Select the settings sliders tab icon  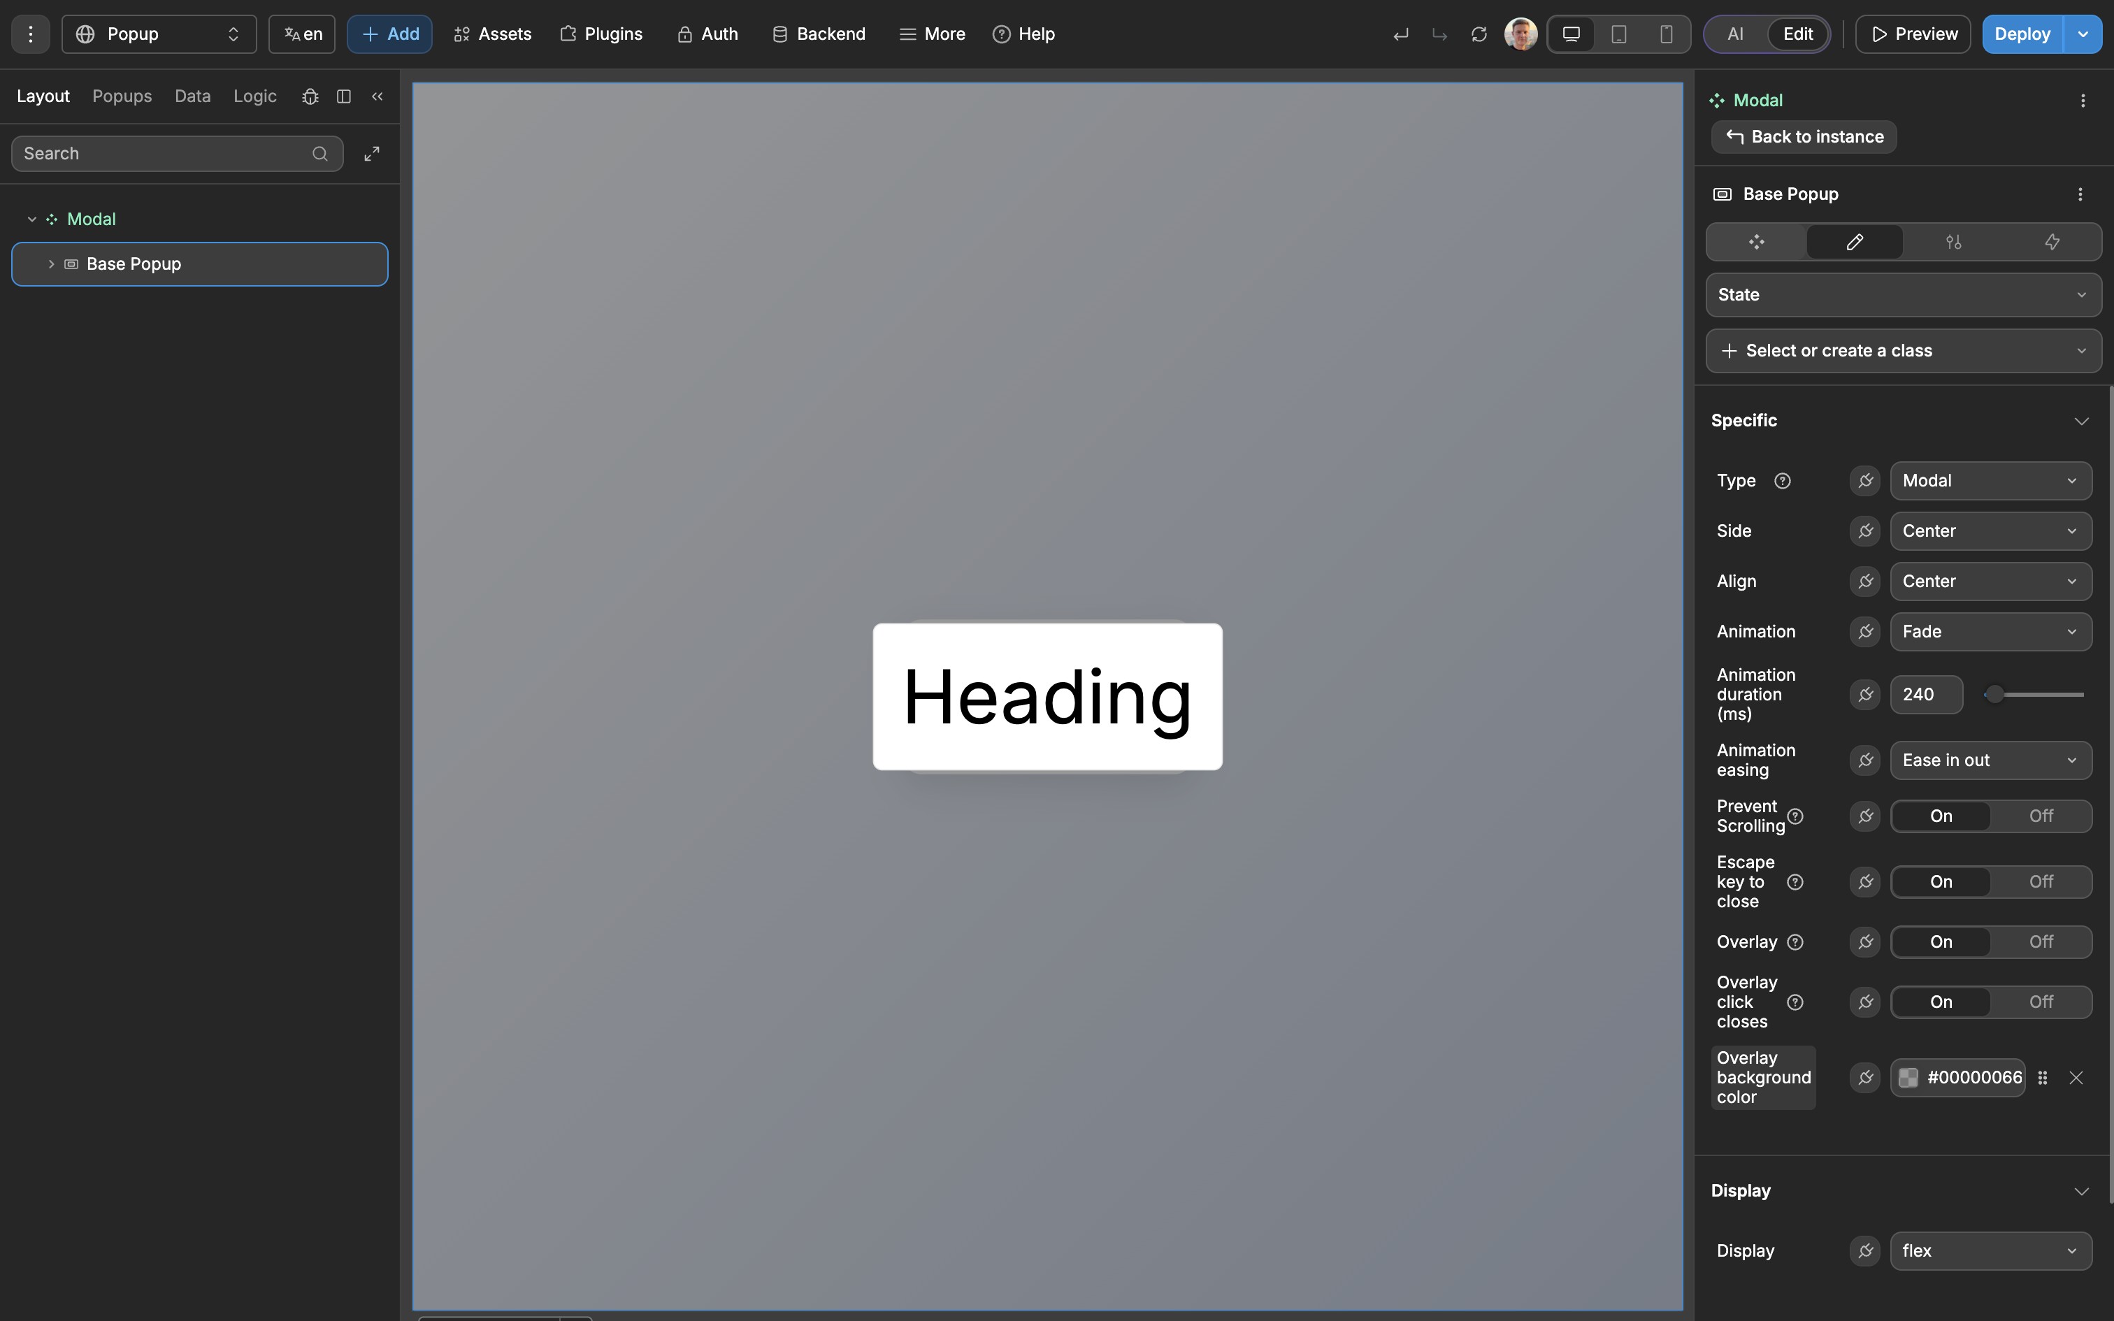(x=1953, y=242)
